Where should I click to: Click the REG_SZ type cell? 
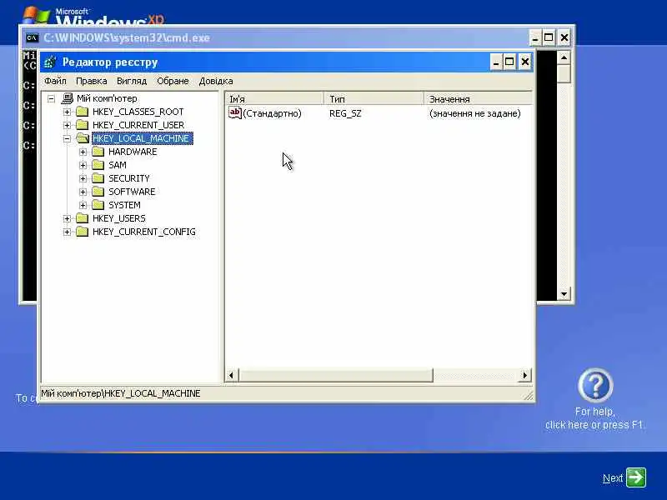click(x=345, y=113)
